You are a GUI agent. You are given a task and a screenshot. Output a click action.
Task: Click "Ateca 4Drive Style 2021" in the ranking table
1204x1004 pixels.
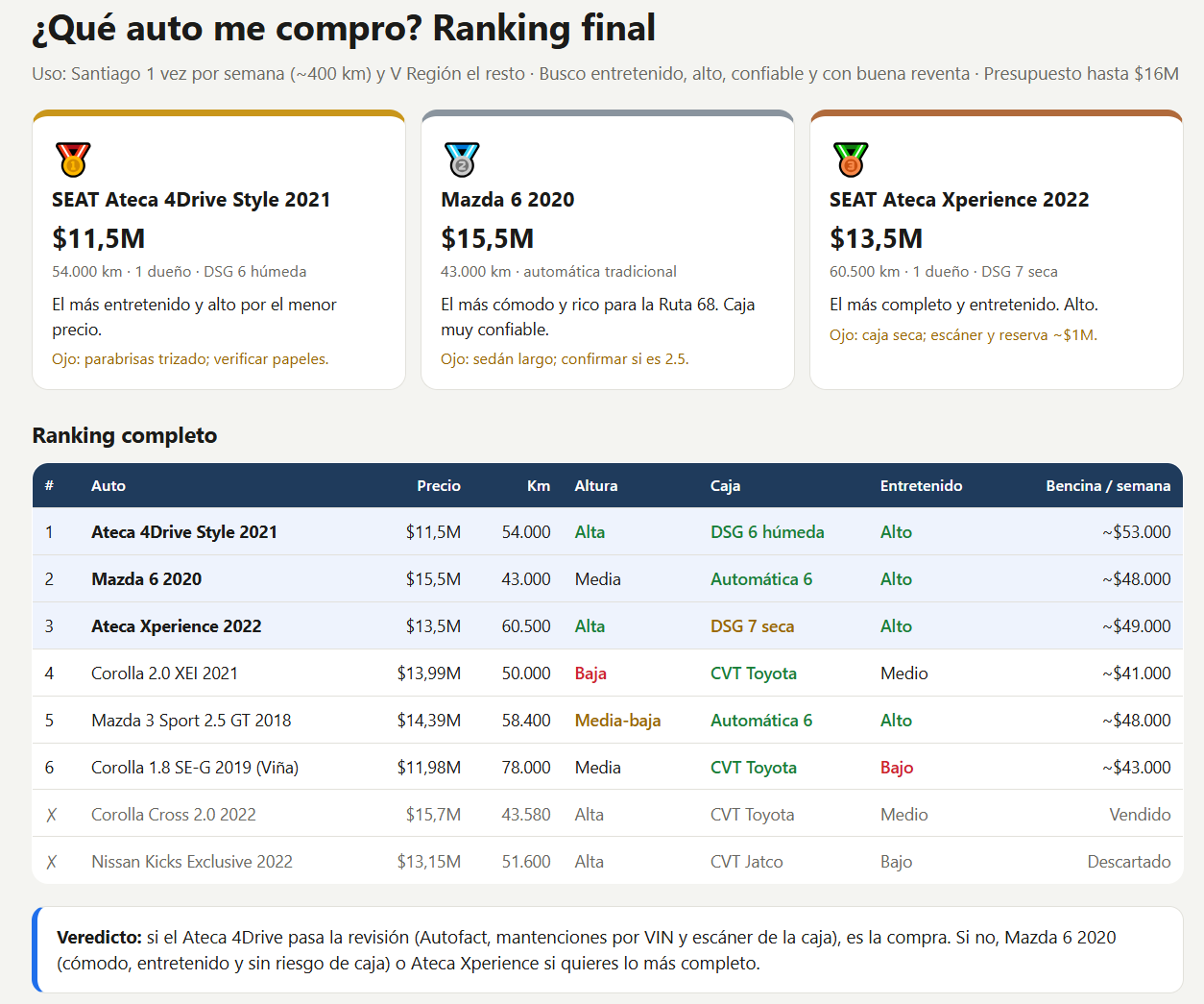(x=184, y=532)
